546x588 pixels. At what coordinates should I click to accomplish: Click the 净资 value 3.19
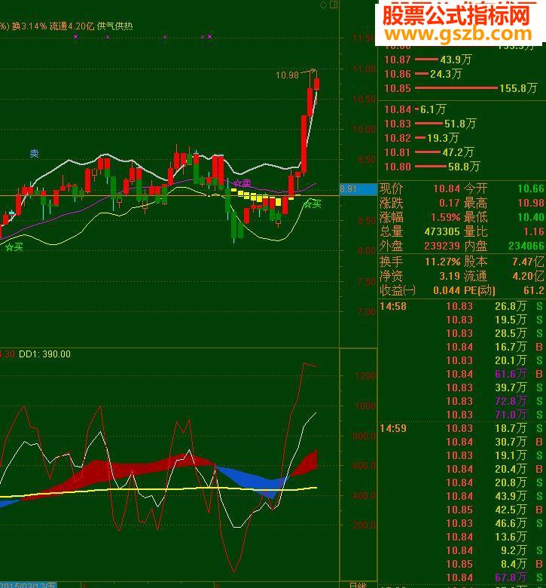tap(450, 276)
